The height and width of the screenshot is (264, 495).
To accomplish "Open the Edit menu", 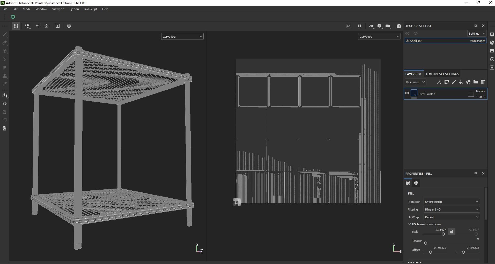I will [15, 9].
